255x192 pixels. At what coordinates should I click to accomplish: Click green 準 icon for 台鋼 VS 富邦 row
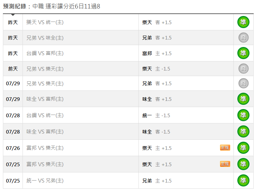point(243,53)
